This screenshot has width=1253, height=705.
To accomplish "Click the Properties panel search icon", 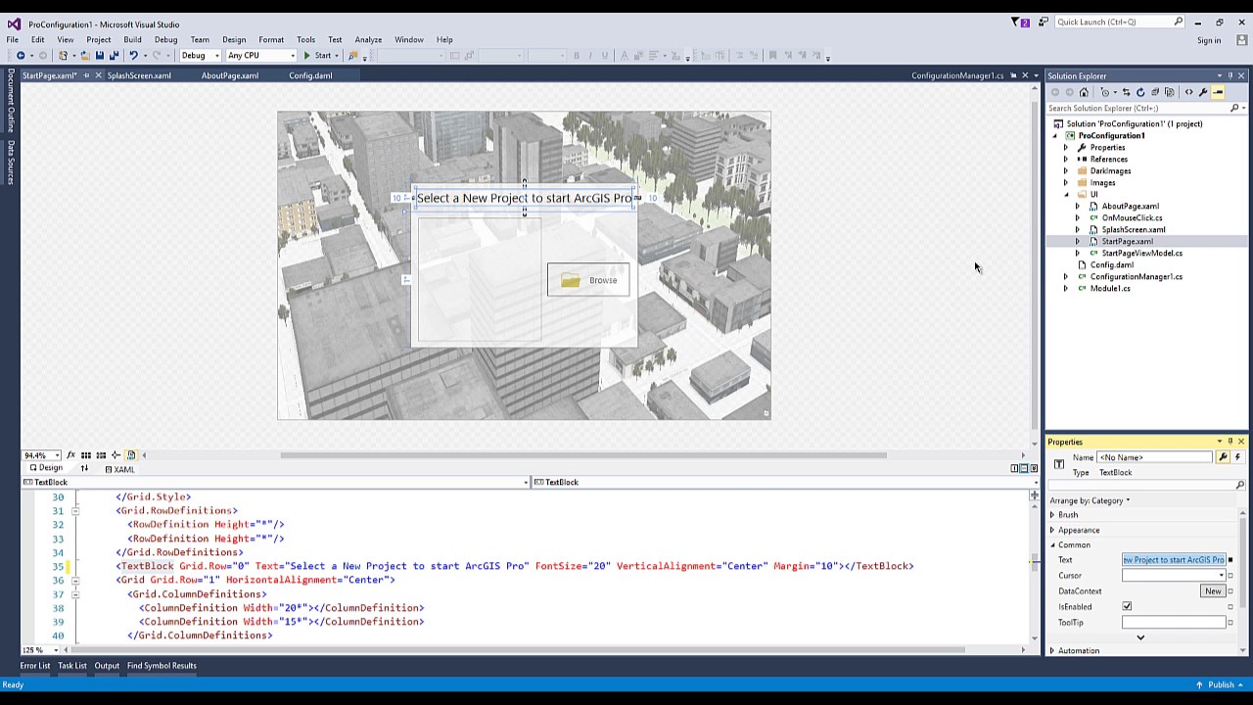I will pos(1239,485).
